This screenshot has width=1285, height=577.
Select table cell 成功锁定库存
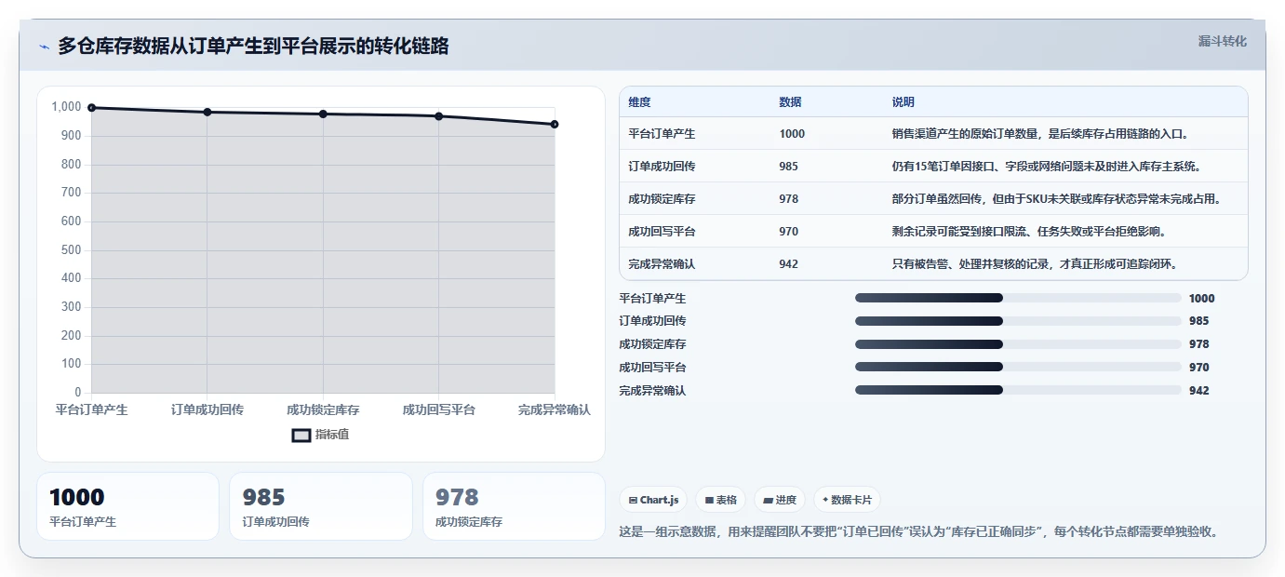tap(662, 199)
